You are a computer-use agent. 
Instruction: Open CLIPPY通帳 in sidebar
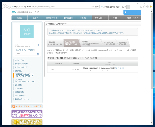point(19,89)
